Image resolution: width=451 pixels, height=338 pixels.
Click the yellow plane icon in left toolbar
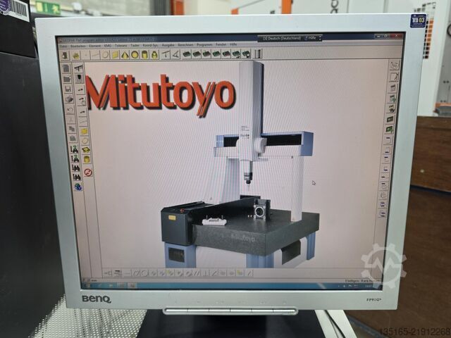tap(84, 132)
